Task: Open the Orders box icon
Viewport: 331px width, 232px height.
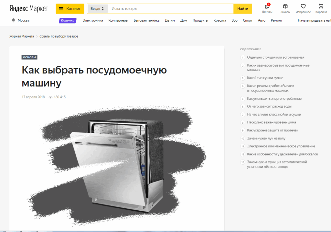Action: [x=285, y=6]
